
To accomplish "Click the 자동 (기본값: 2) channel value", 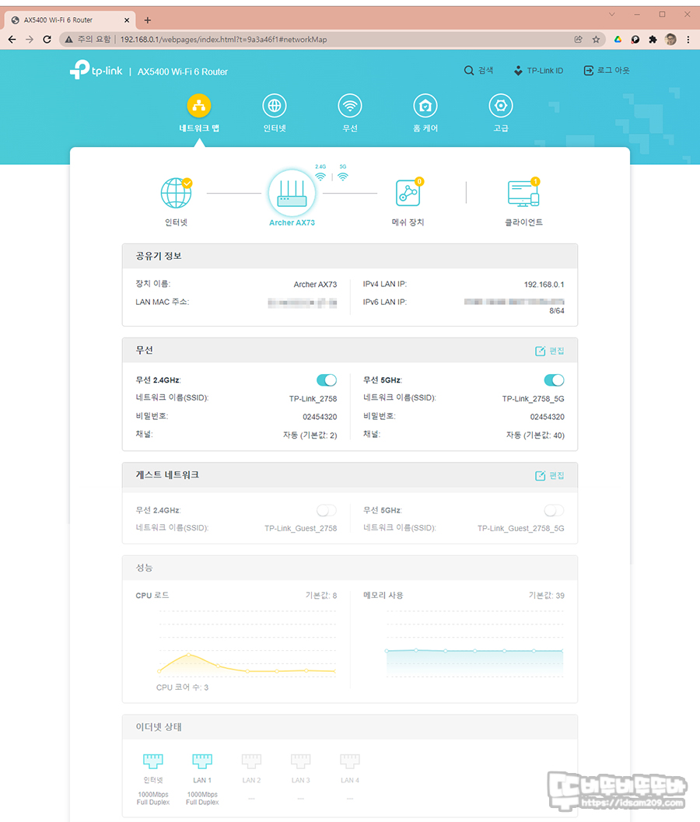I will click(x=310, y=435).
